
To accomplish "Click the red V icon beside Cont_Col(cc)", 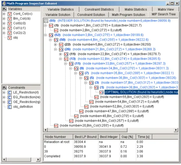I will [x=10, y=14].
